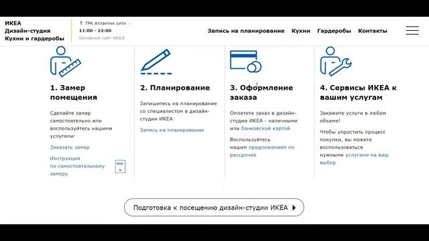
Task: Click the Заказать замер link
Action: pyautogui.click(x=70, y=147)
